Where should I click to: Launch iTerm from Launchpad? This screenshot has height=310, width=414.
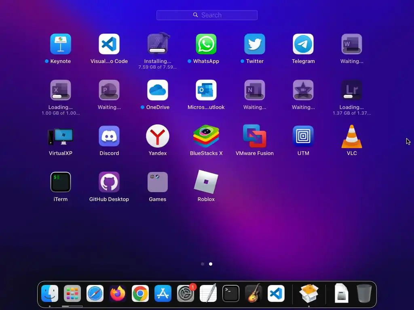[x=61, y=182]
